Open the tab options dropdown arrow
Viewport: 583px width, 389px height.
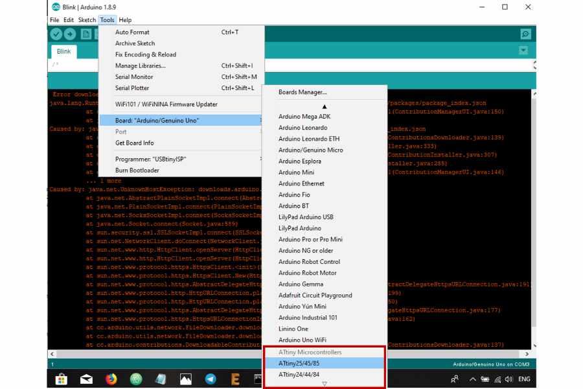(523, 51)
